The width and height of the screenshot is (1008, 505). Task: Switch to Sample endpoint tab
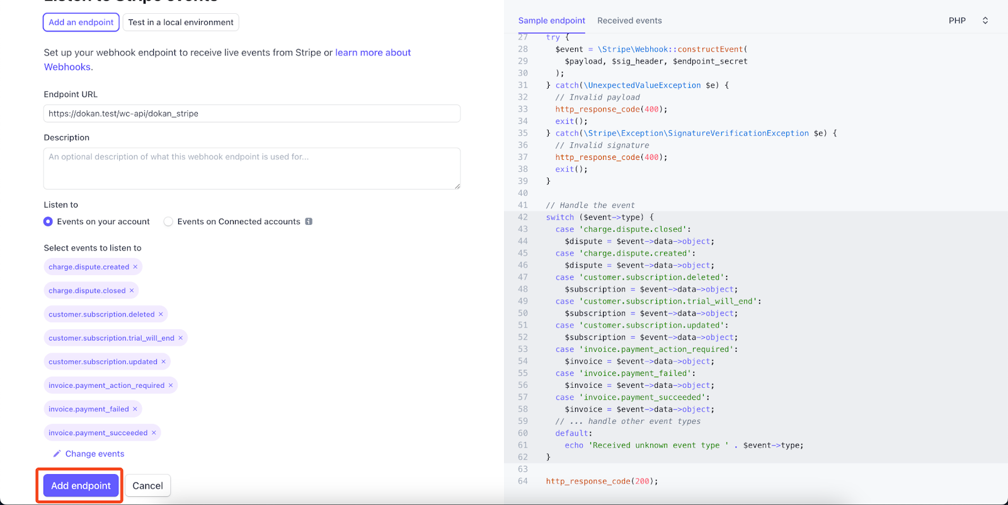tap(552, 21)
